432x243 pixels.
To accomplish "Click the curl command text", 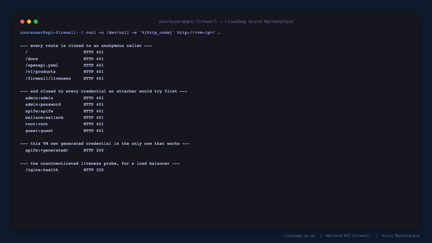I will point(153,33).
